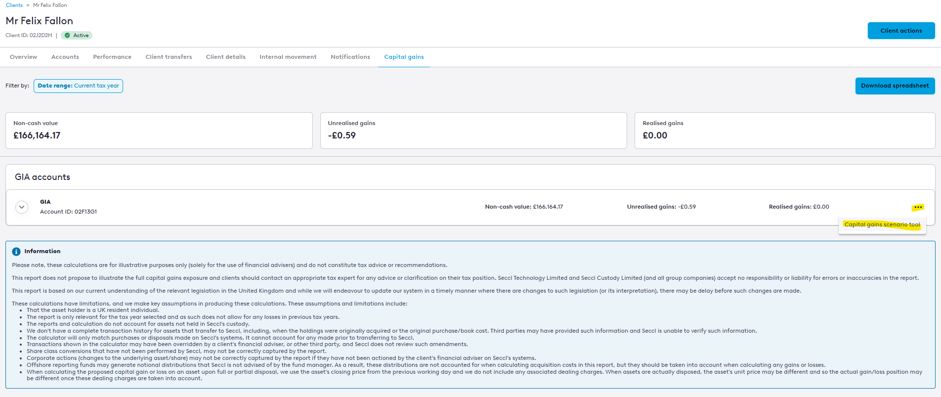The image size is (941, 397).
Task: Click the Capital gains tab
Action: (404, 57)
